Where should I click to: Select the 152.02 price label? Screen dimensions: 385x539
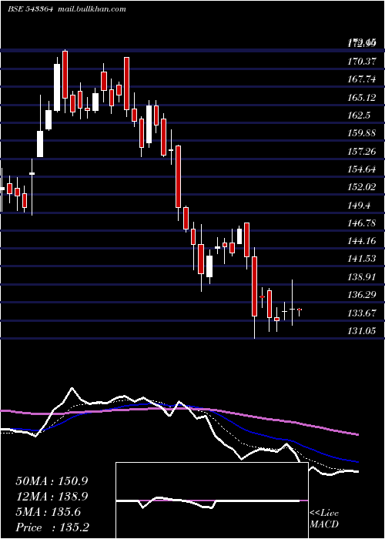click(x=362, y=187)
